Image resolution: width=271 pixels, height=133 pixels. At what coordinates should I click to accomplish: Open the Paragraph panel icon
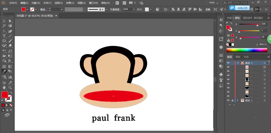221,25
